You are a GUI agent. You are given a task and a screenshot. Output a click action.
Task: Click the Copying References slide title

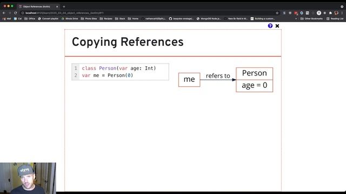pos(128,42)
